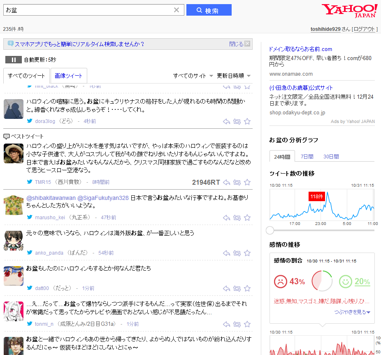The height and width of the screenshot is (355, 381).
Task: Clear the search box with X icon
Action: (177, 10)
